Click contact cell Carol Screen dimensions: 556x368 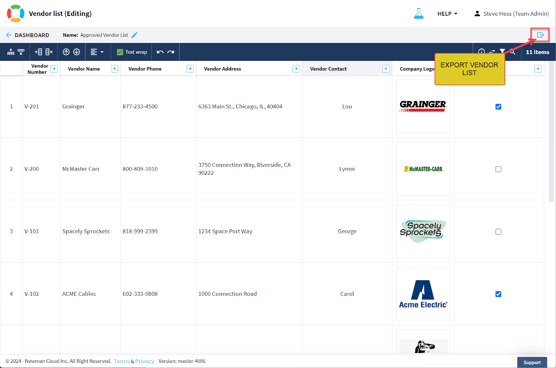click(x=347, y=294)
